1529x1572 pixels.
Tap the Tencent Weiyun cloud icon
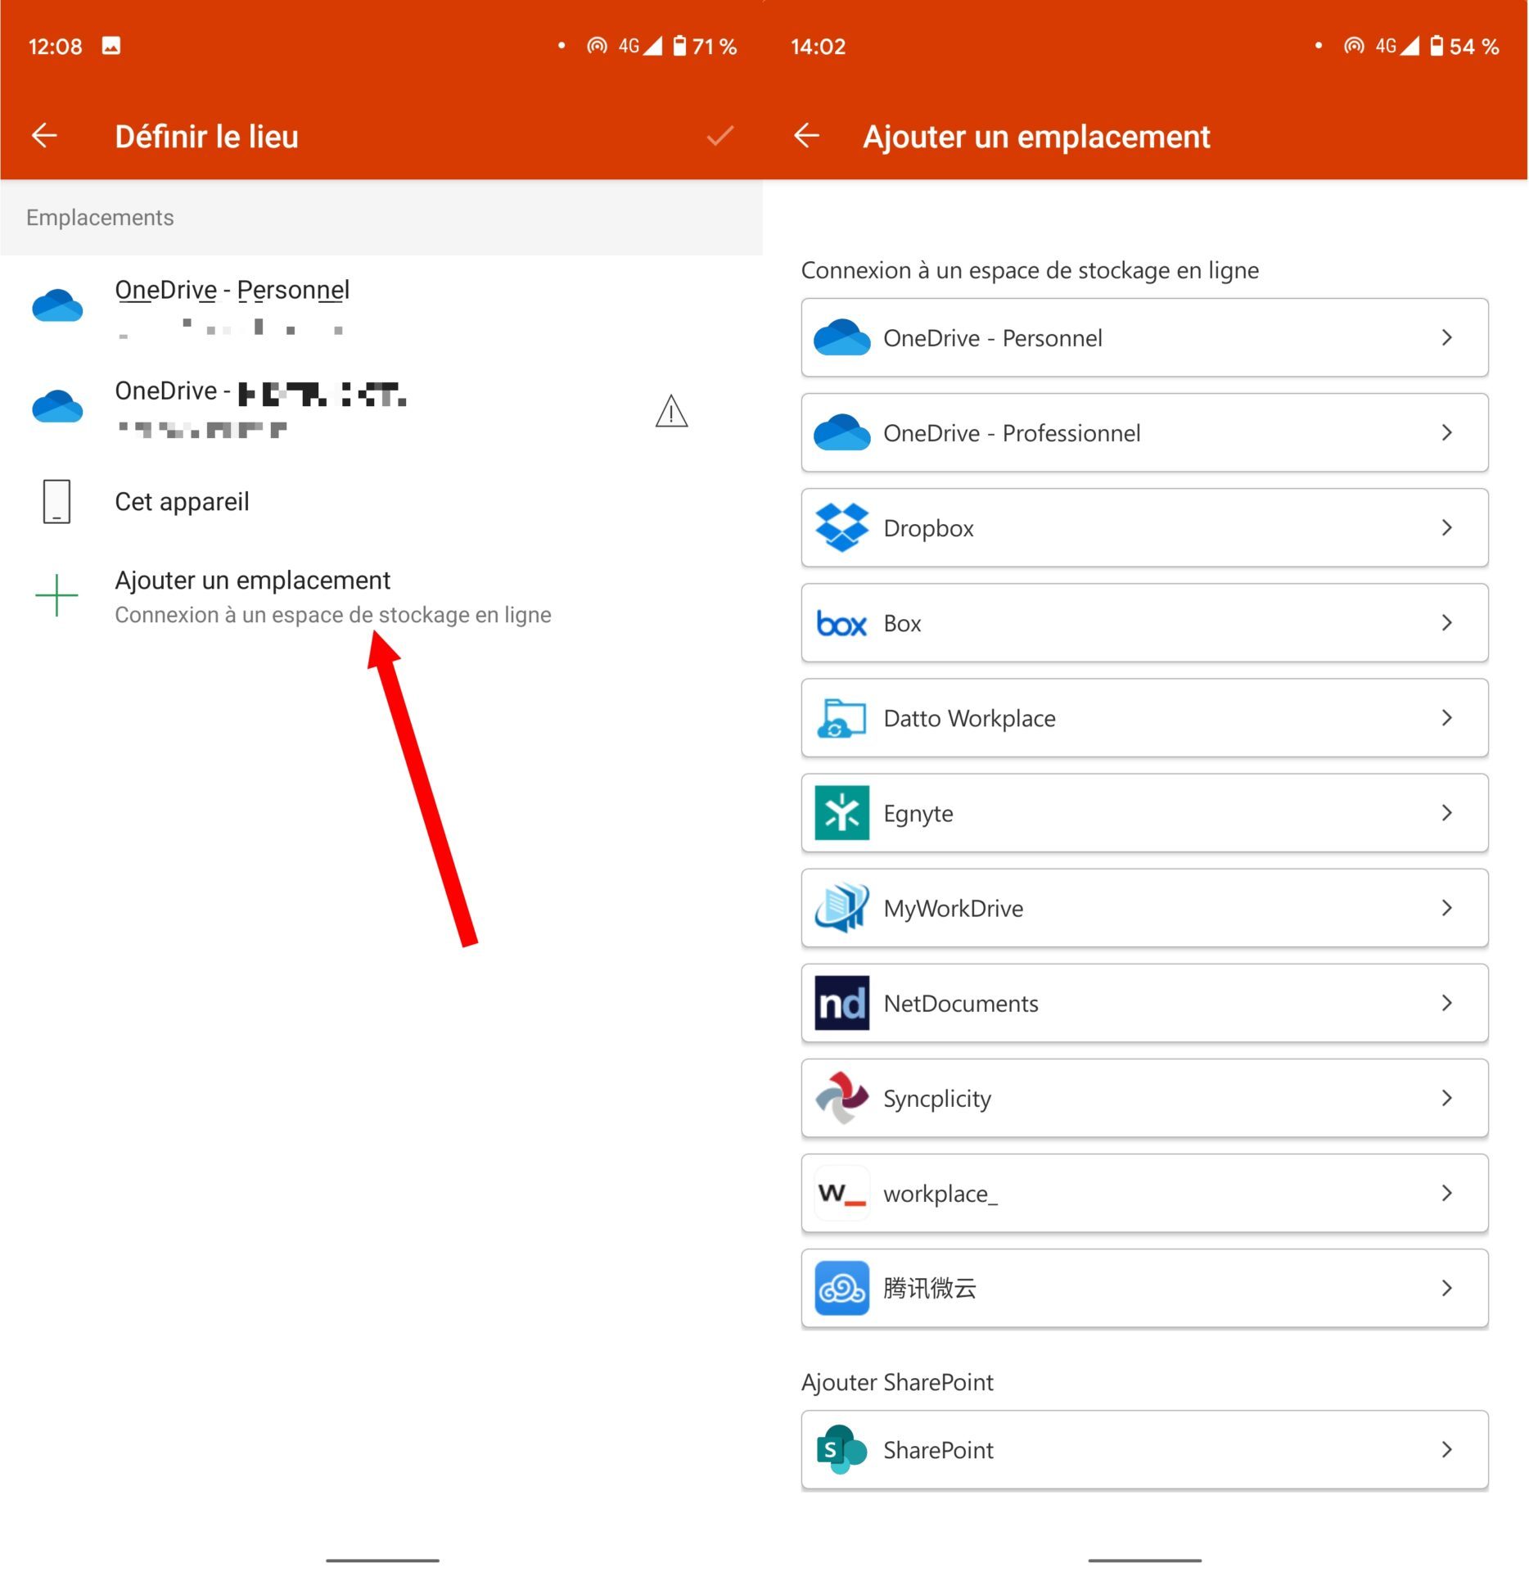coord(841,1288)
